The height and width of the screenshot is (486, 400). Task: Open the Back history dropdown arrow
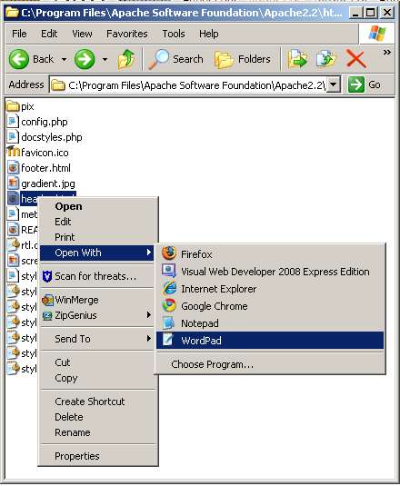(x=64, y=59)
